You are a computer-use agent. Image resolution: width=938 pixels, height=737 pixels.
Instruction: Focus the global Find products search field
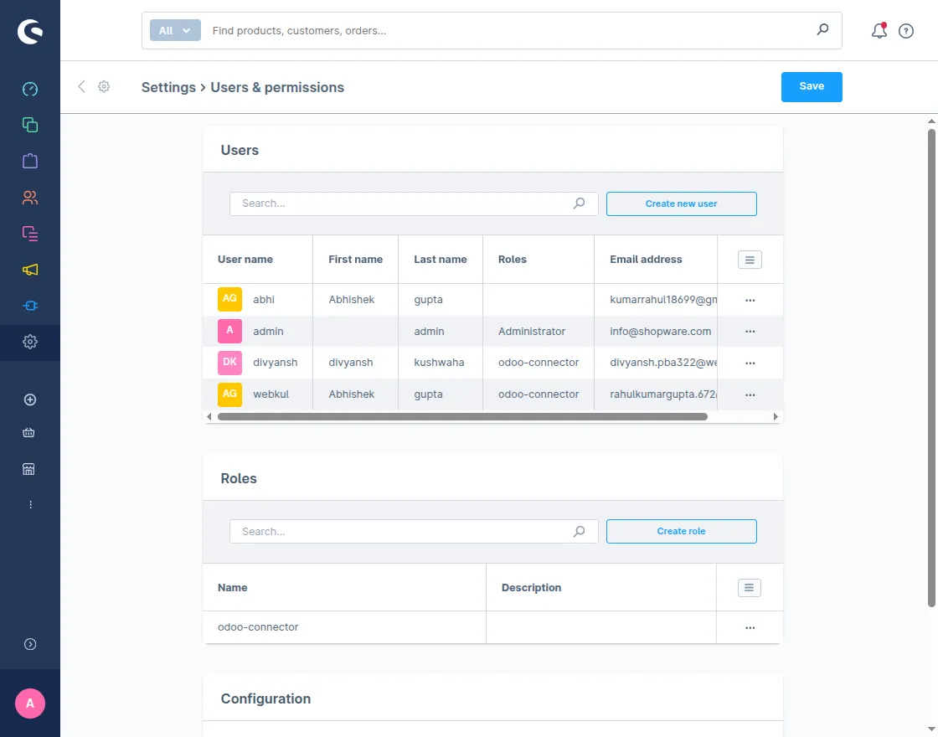[508, 30]
